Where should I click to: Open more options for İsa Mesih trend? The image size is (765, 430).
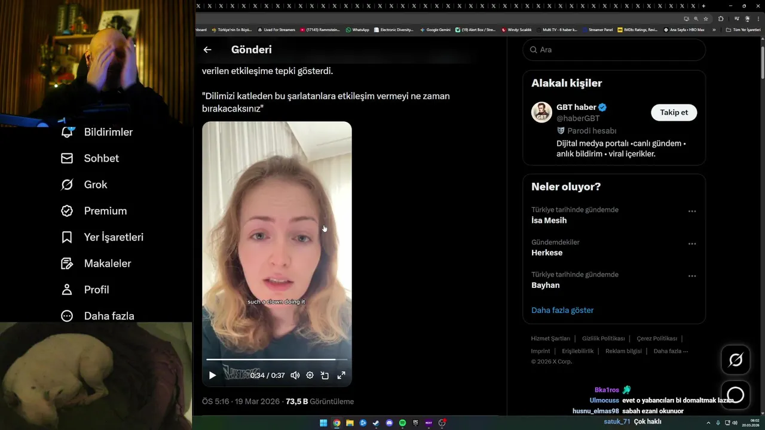pos(692,211)
